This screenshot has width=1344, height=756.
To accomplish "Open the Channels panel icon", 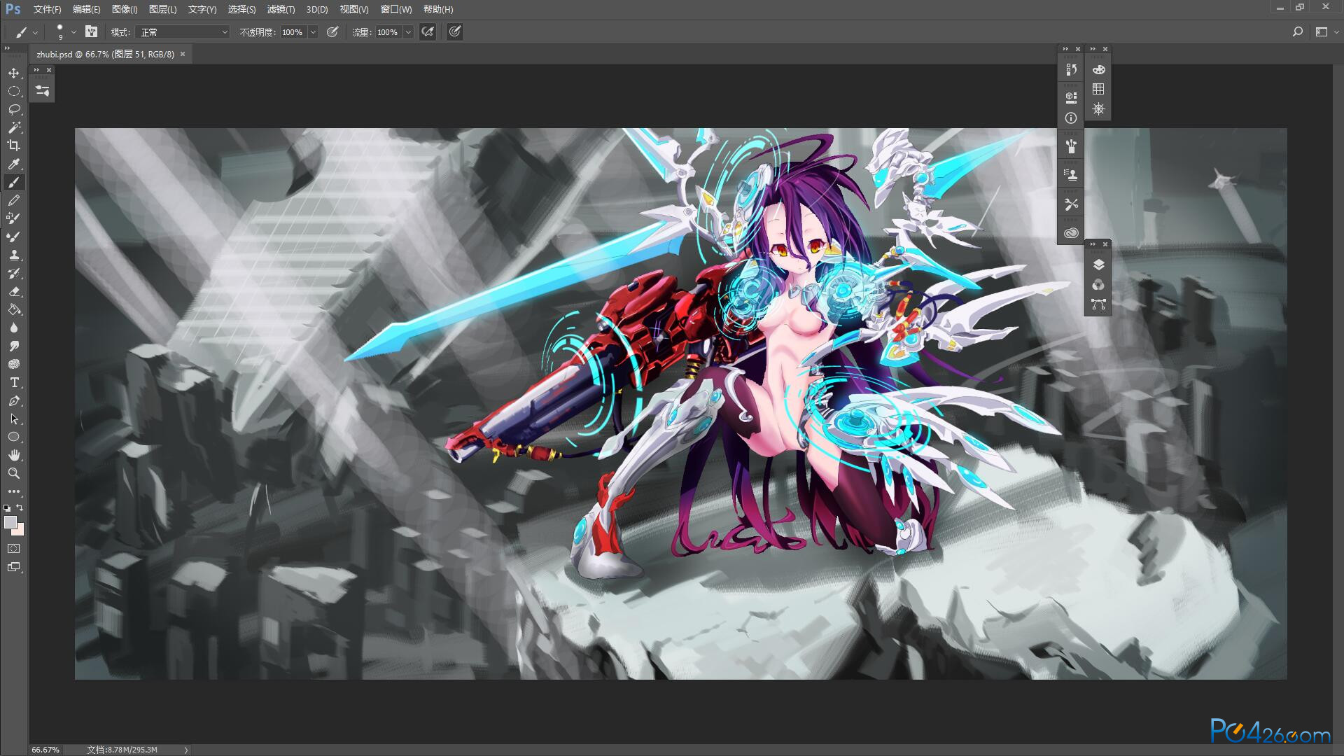I will (x=1098, y=284).
